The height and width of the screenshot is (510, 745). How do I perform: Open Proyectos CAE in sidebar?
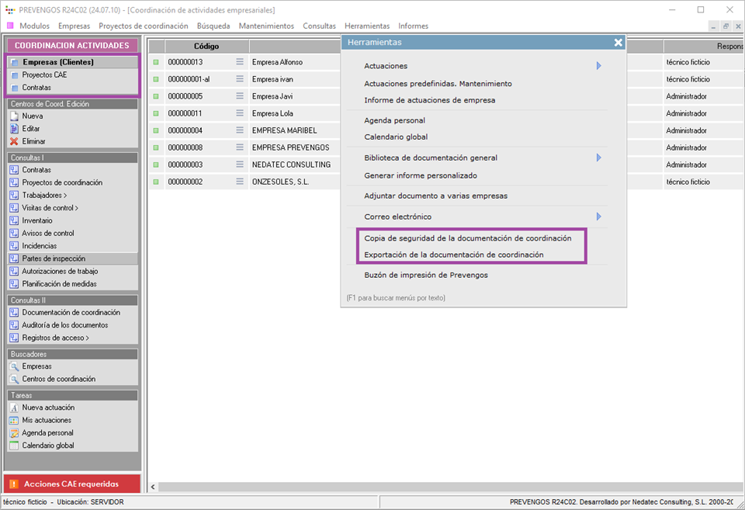point(44,75)
